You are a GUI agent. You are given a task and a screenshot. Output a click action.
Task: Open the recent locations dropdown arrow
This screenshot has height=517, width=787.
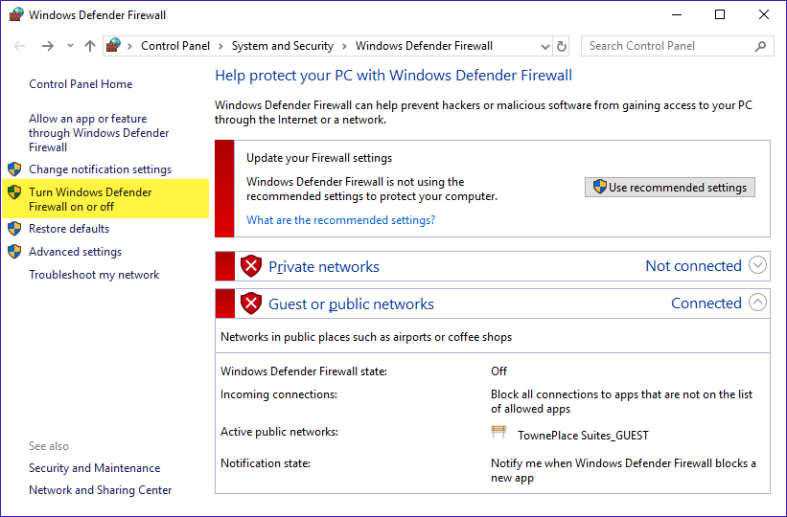tap(70, 46)
